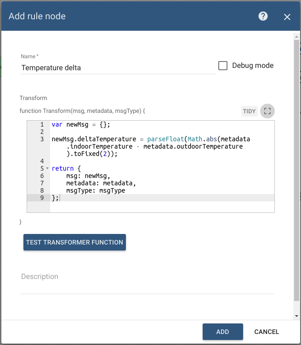
Task: Open the help icon in dialog header
Action: [x=263, y=16]
